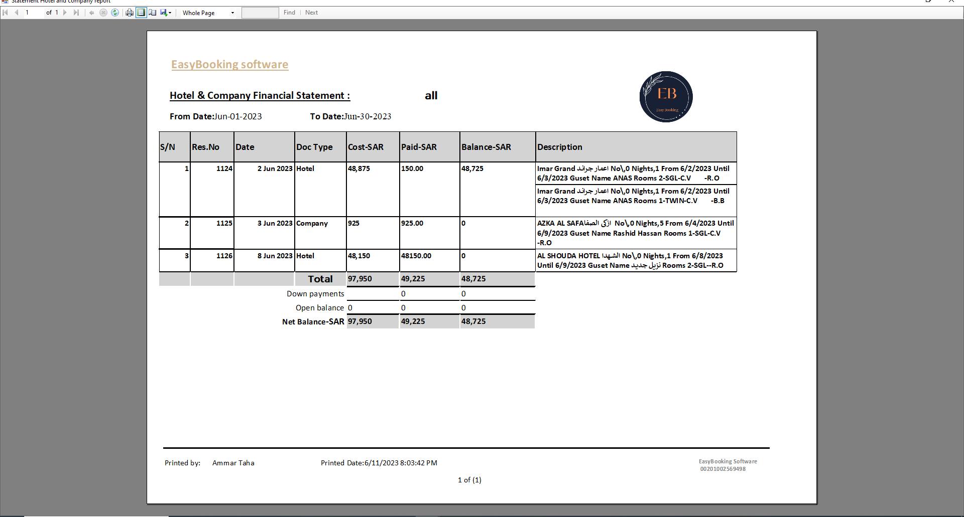Open the export format dropdown
The height and width of the screenshot is (517, 964).
pyautogui.click(x=166, y=13)
